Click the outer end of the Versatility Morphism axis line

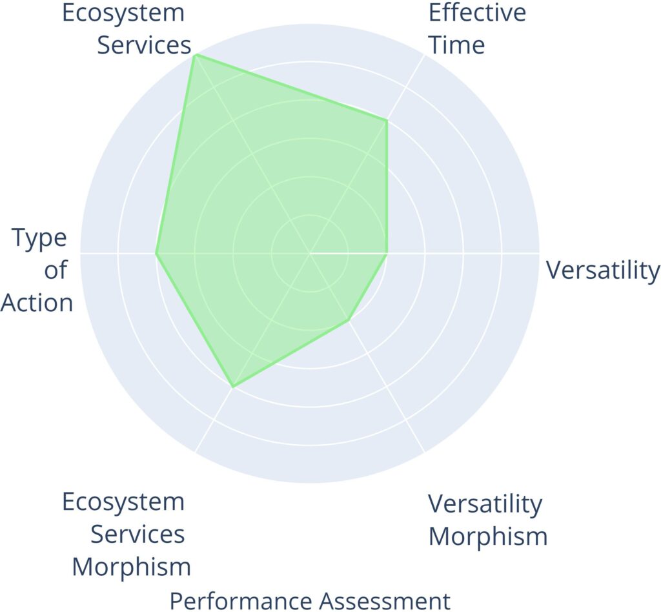tap(424, 451)
